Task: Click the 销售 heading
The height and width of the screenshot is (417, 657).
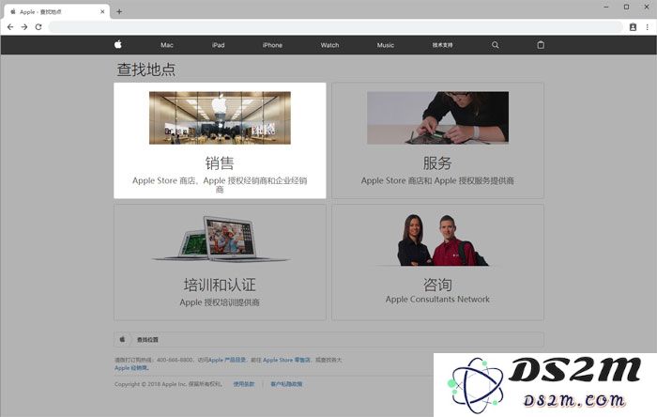Action: [x=220, y=163]
